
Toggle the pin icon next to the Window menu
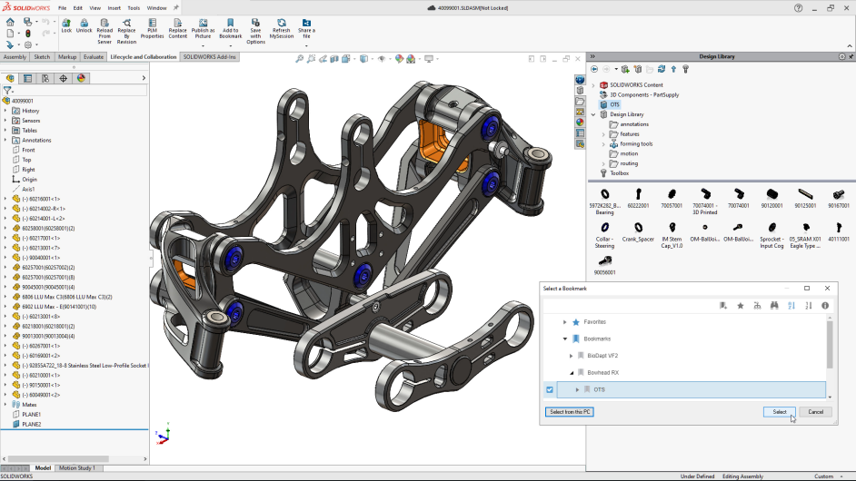coord(176,7)
